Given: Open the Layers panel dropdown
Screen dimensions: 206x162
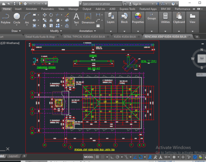Looking at the screenshot, I should 111,31.
